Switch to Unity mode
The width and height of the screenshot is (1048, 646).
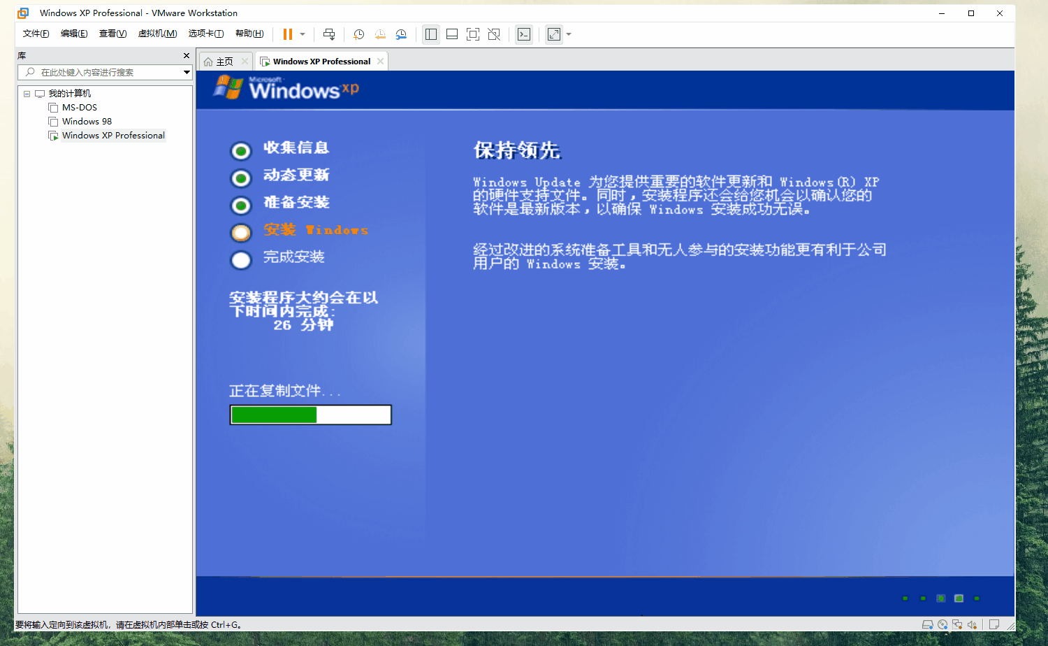point(494,34)
